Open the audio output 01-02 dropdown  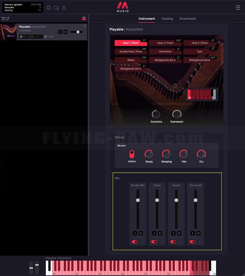(37, 37)
